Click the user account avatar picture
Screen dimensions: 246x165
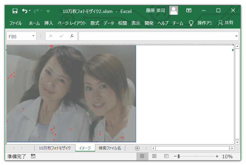[174, 10]
